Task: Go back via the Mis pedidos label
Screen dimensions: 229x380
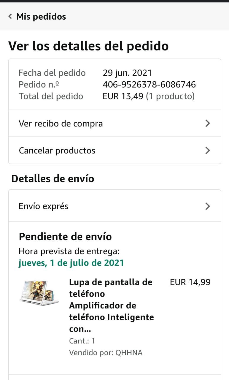Action: pyautogui.click(x=41, y=17)
